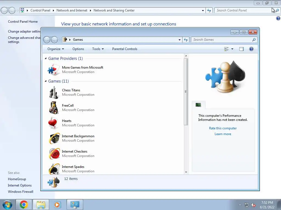This screenshot has height=210, width=281.
Task: Click Options in Games toolbar
Action: [x=78, y=49]
